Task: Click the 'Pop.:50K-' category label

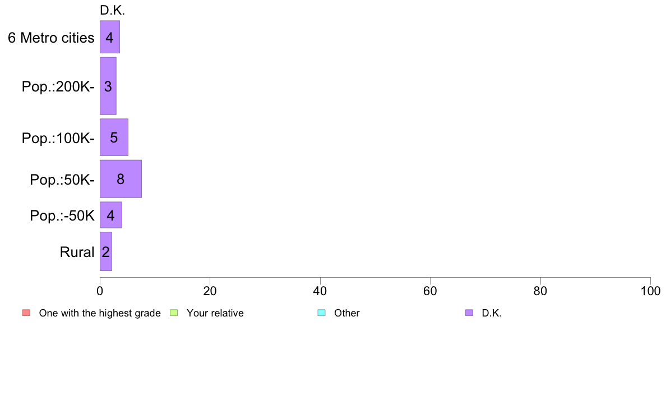Action: pos(62,180)
